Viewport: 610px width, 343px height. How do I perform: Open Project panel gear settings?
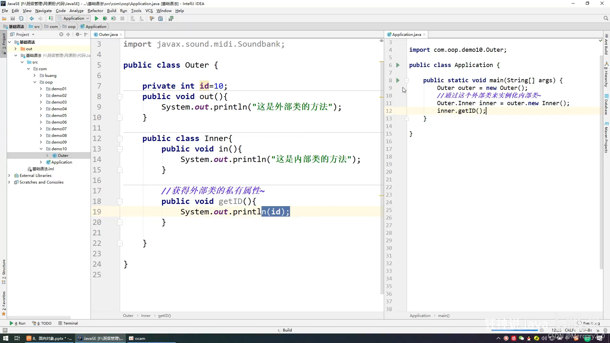(x=78, y=34)
